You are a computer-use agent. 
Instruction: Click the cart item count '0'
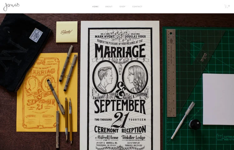[229, 6]
